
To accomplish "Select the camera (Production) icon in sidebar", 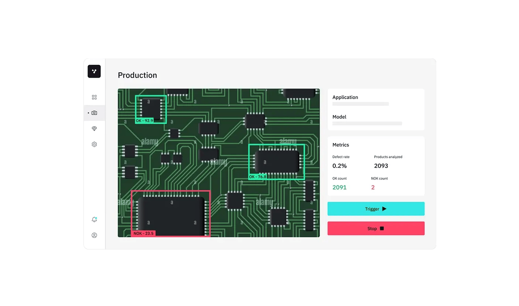I will (x=94, y=113).
